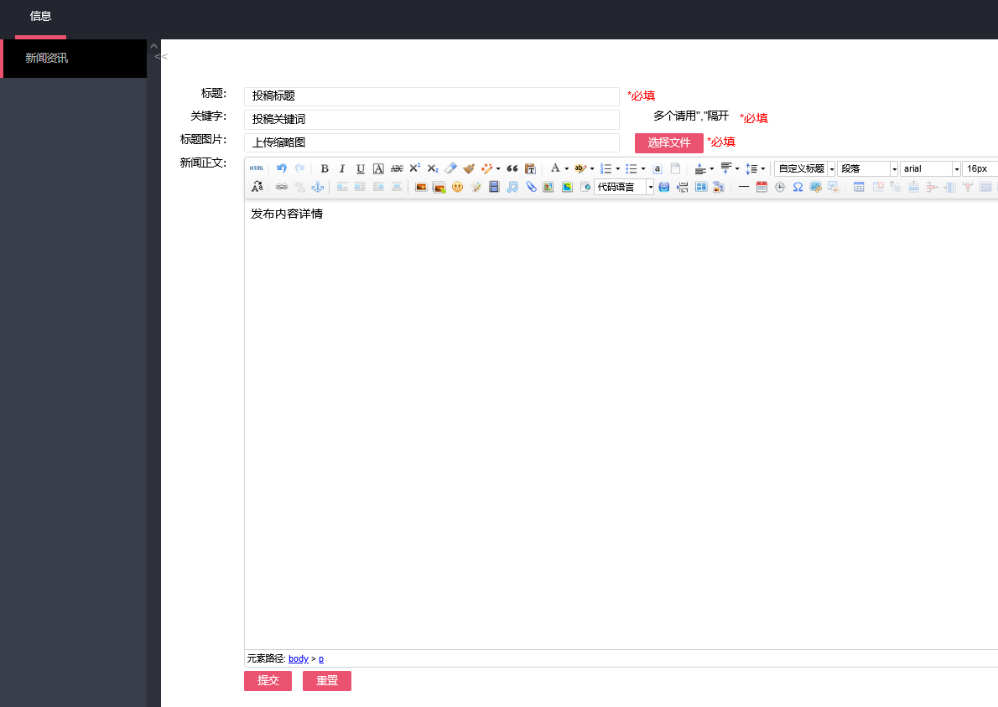Click into the editor content 发布内容详情
Viewport: 998px width, 707px height.
pos(287,214)
